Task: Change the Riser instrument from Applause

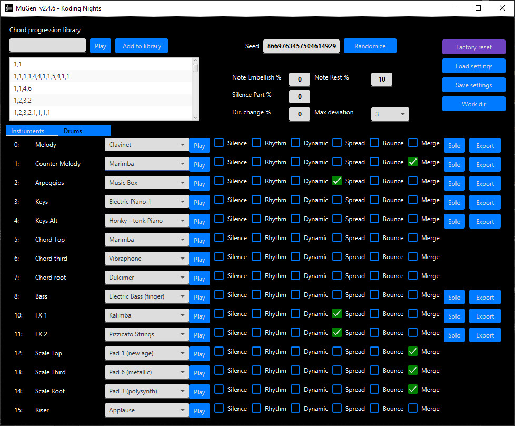Action: [146, 410]
